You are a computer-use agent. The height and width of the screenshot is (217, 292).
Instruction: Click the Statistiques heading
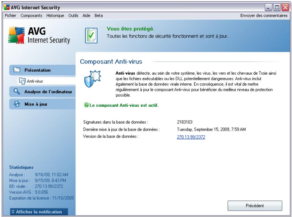[21, 167]
